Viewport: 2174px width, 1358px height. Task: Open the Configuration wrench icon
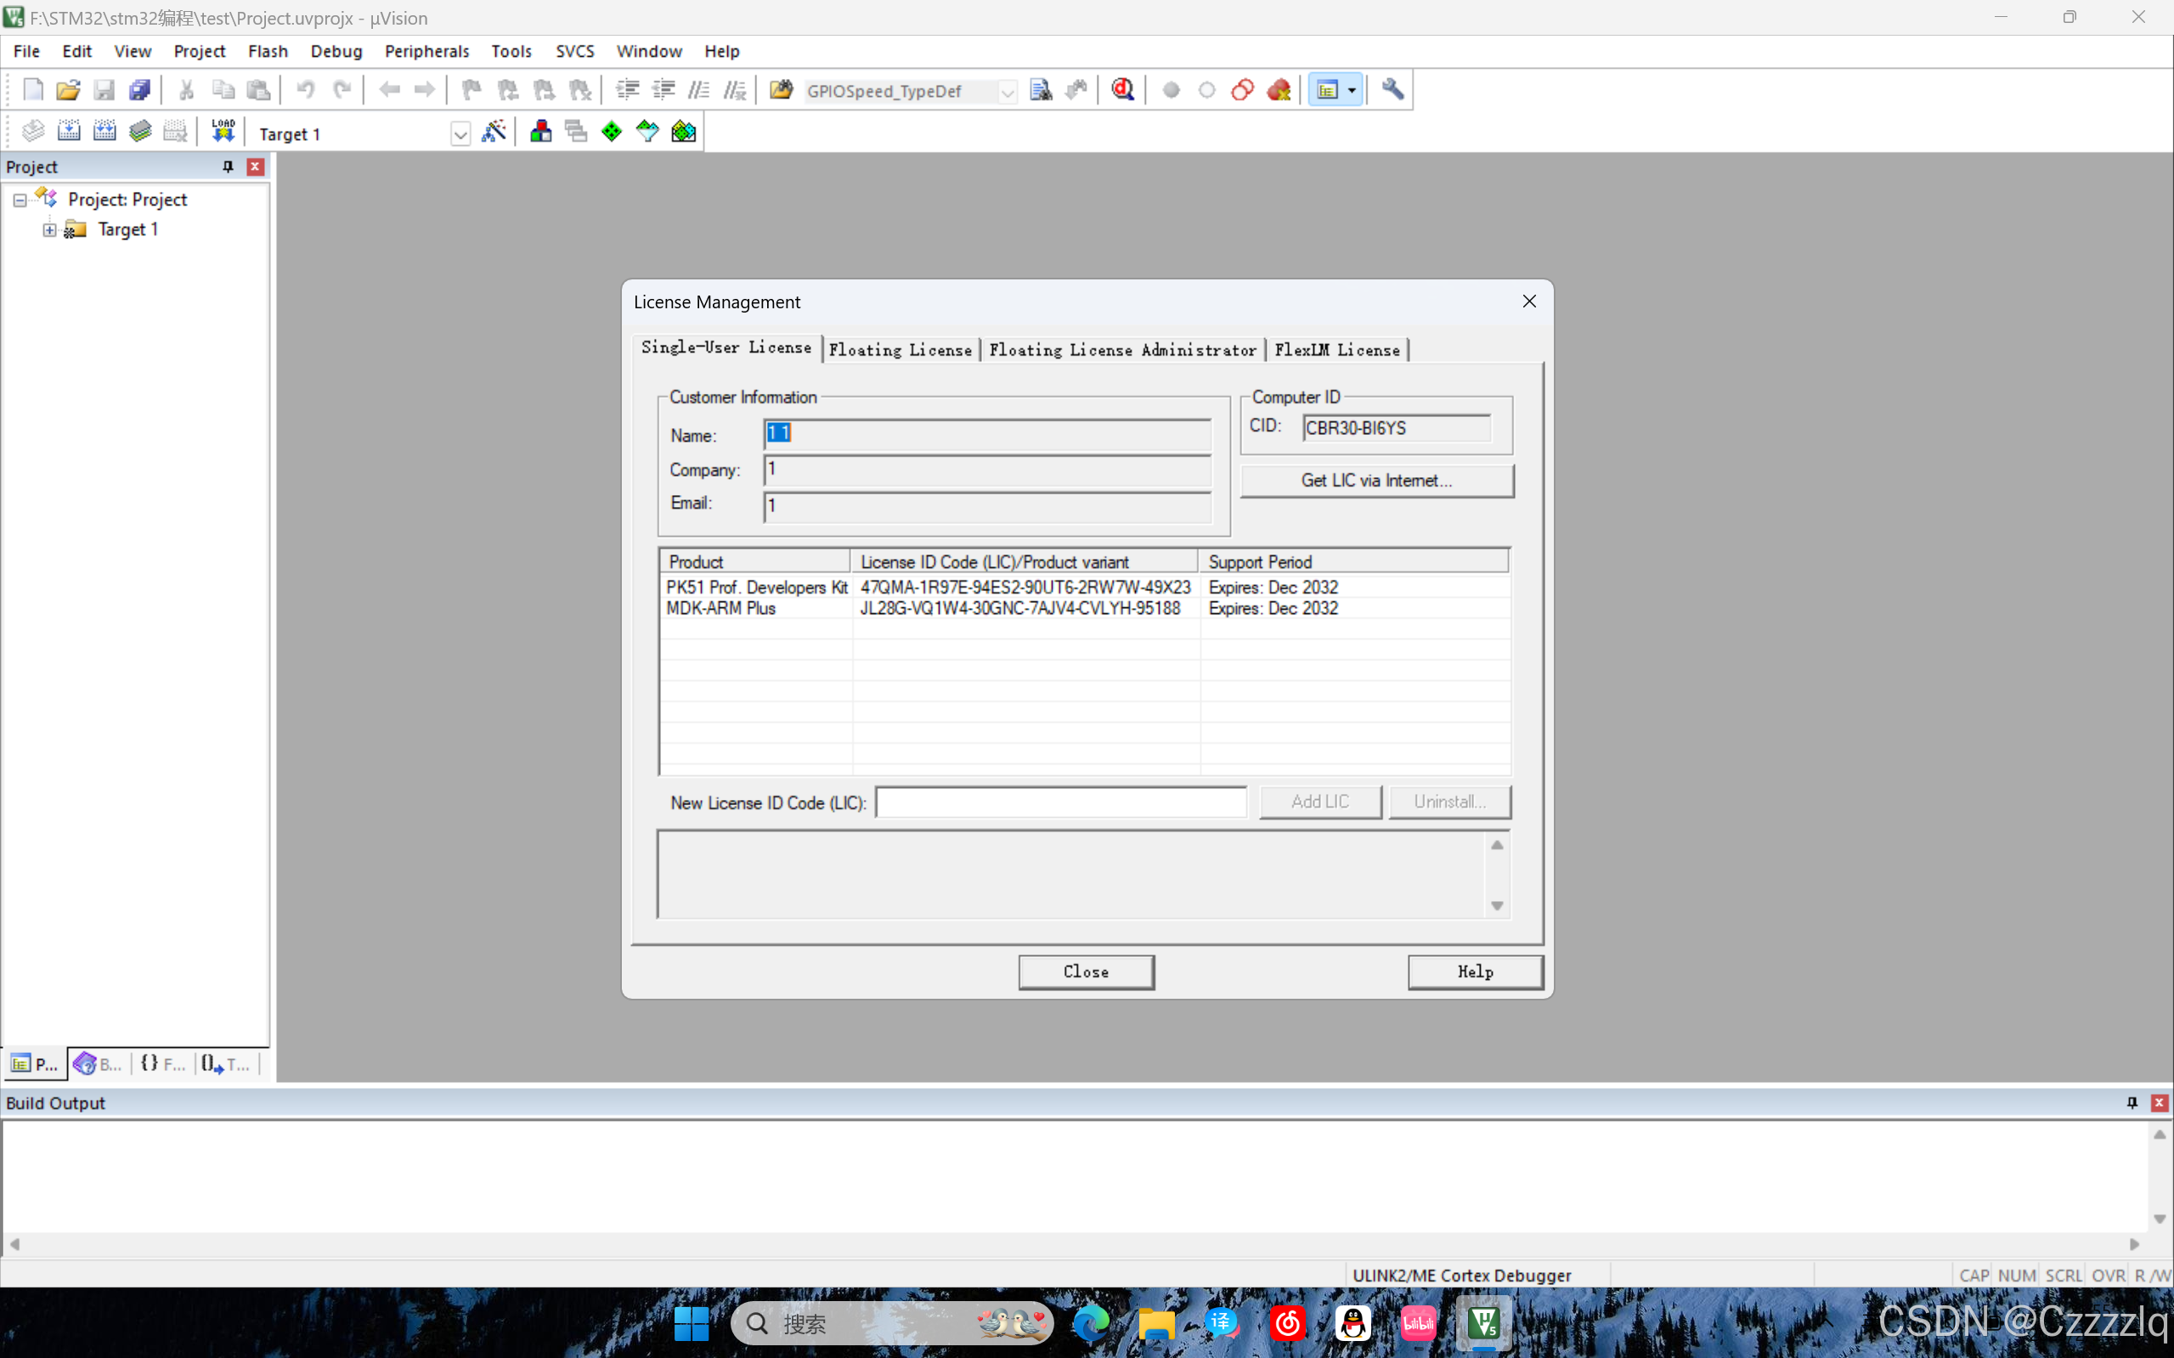1392,90
